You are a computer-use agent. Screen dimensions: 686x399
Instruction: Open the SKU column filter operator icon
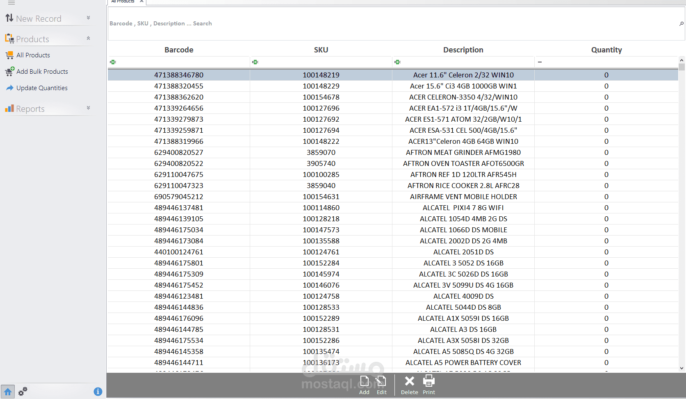(255, 62)
